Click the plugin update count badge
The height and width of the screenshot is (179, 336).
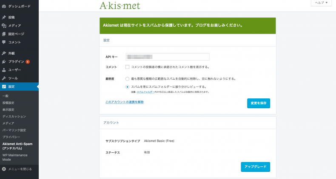(x=28, y=62)
